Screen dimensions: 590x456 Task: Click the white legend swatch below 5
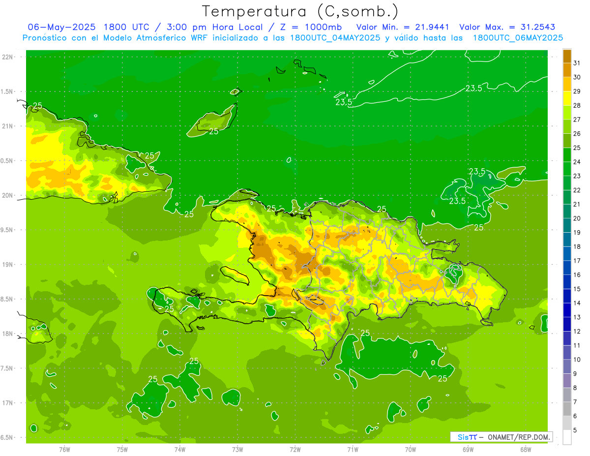(x=567, y=437)
